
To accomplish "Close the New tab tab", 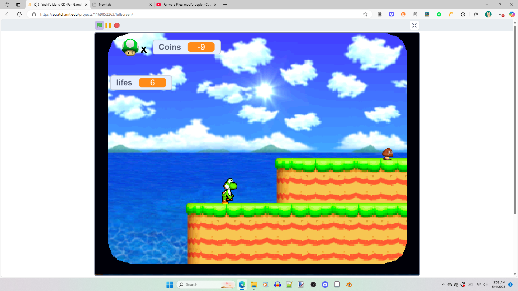I will tap(151, 5).
